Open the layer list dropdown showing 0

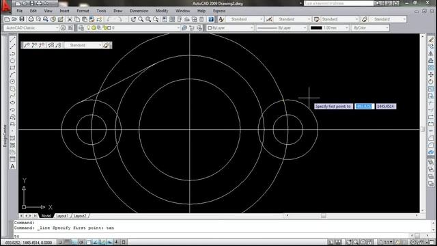[132, 28]
